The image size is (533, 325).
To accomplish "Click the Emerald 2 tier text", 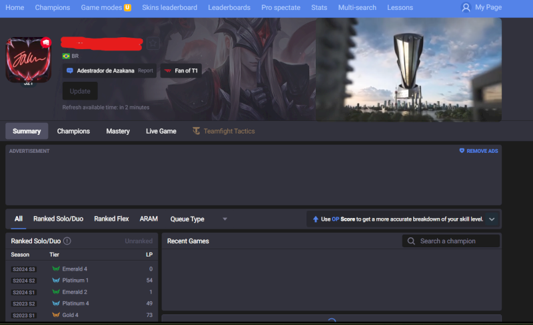I will click(75, 292).
